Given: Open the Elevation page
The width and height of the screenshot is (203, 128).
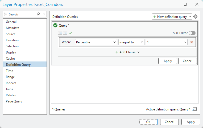Looking at the screenshot, I should 25,40.
